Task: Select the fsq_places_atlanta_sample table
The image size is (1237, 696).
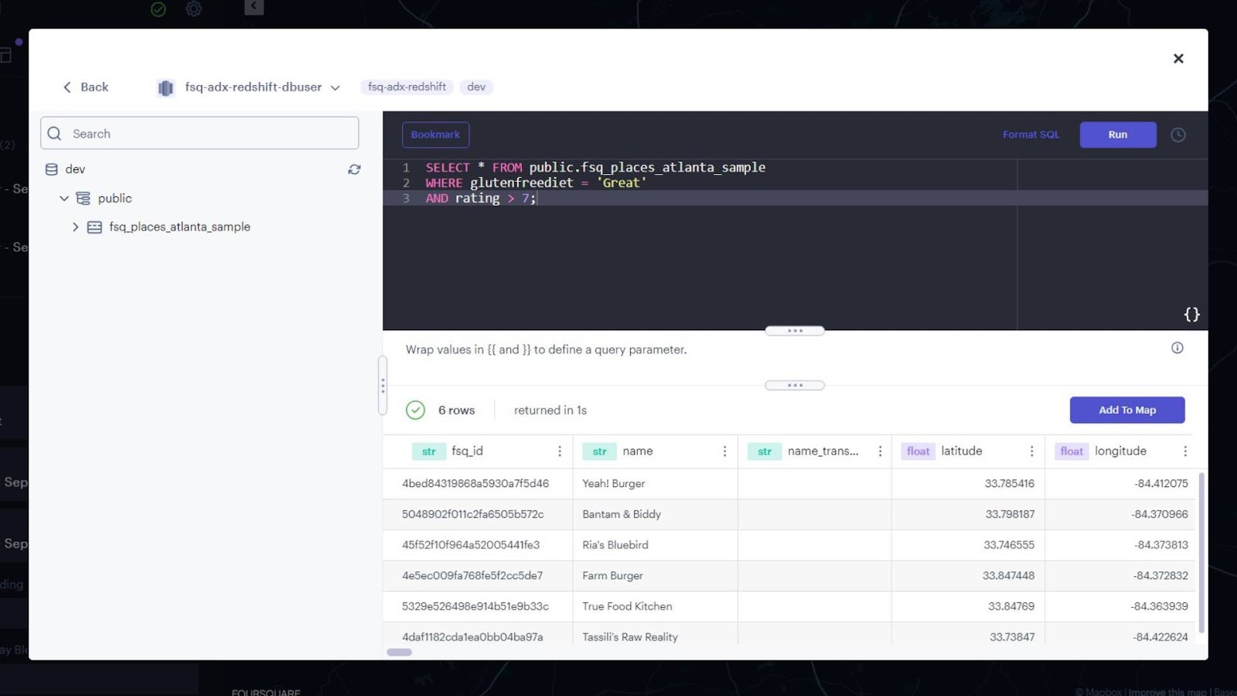Action: tap(179, 227)
